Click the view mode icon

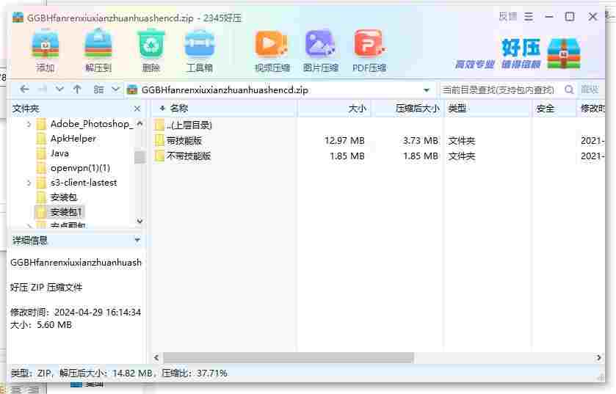(98, 90)
